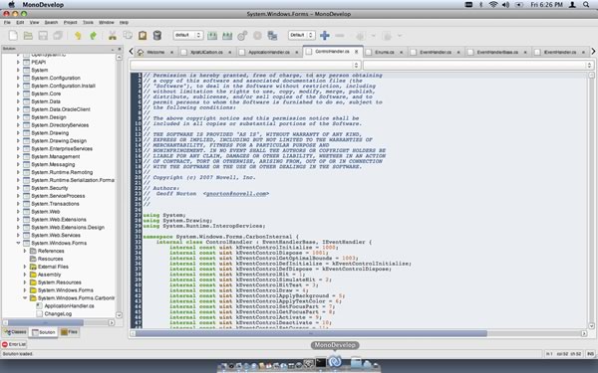
Task: Click the second green build-all icon
Action: 227,36
